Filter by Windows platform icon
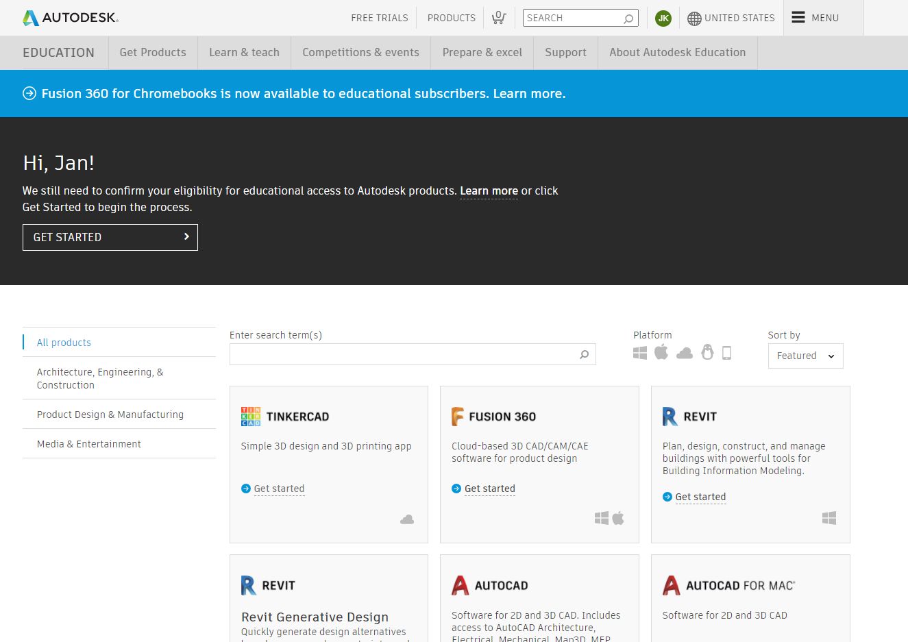 click(x=640, y=353)
